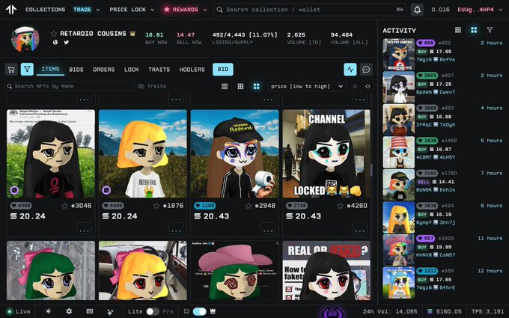This screenshot has width=509, height=318.
Task: Select the medium grid view for items
Action: [240, 86]
